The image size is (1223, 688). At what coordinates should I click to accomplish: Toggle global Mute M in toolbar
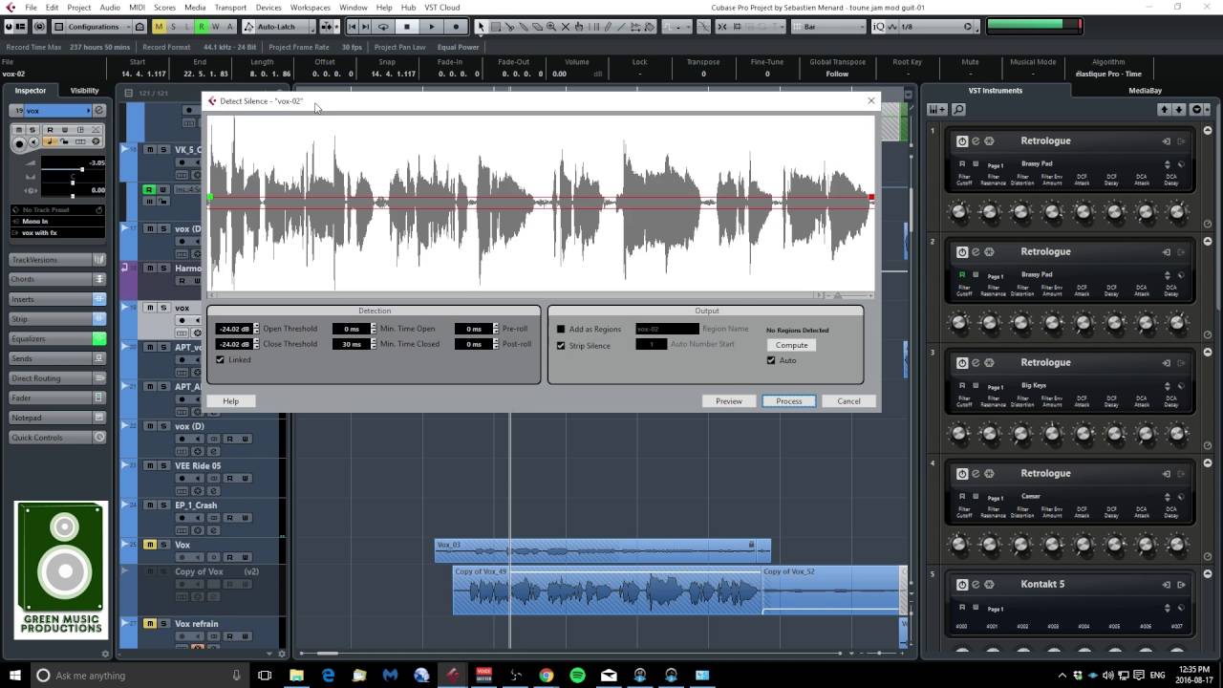159,27
